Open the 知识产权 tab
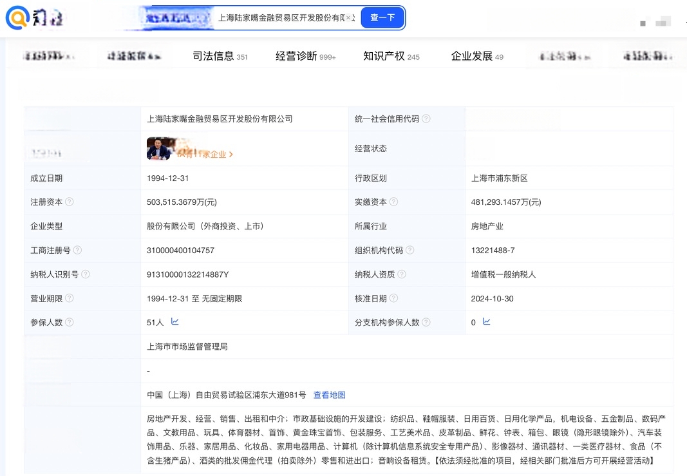 [x=391, y=56]
